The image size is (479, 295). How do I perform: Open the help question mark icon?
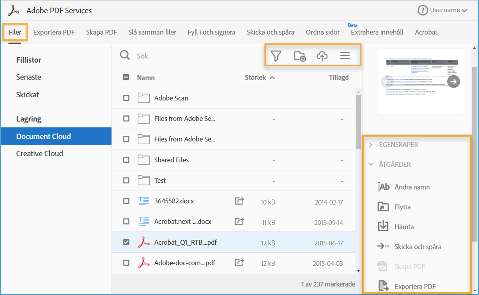tap(423, 10)
